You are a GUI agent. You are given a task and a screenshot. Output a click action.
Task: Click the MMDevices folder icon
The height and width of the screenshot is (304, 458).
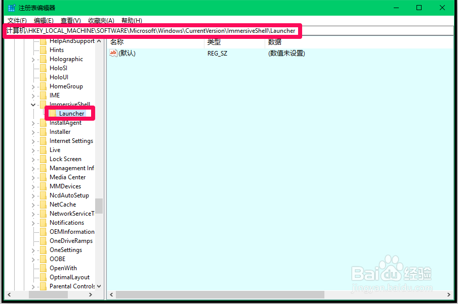[x=43, y=186]
